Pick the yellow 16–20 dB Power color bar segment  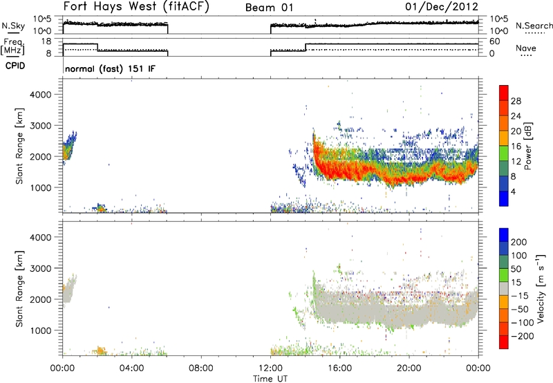click(x=504, y=138)
